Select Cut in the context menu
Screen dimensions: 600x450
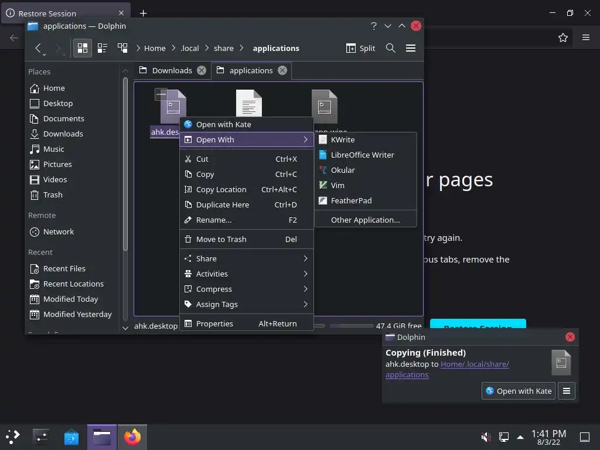click(247, 159)
